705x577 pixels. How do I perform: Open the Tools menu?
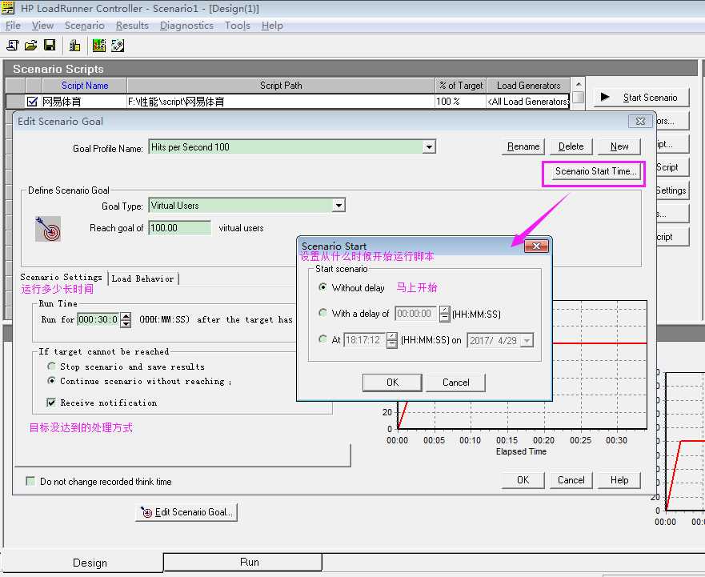(x=238, y=26)
